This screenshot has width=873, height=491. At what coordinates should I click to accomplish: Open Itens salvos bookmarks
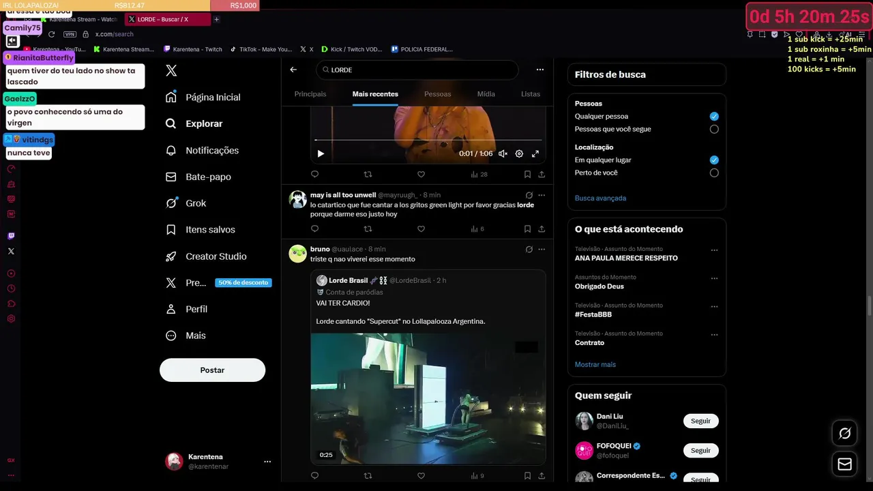(201, 230)
